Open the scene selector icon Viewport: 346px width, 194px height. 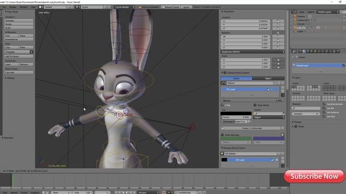point(78,7)
